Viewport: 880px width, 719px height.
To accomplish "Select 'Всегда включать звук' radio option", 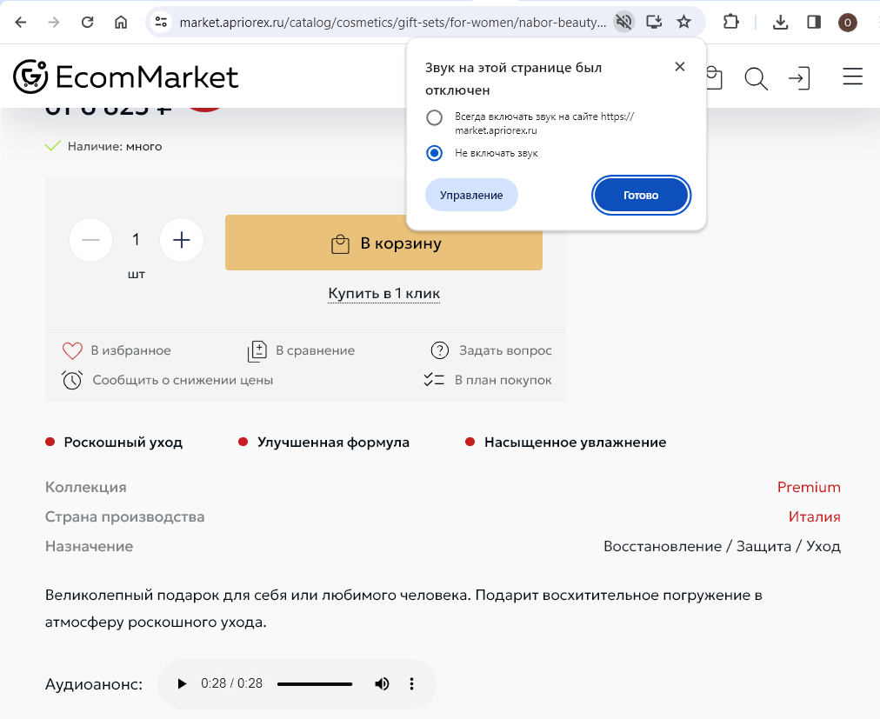I will pos(435,117).
